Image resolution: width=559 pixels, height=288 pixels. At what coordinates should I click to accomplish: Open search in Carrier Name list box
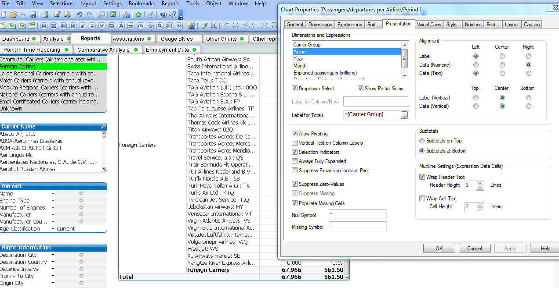[x=103, y=126]
